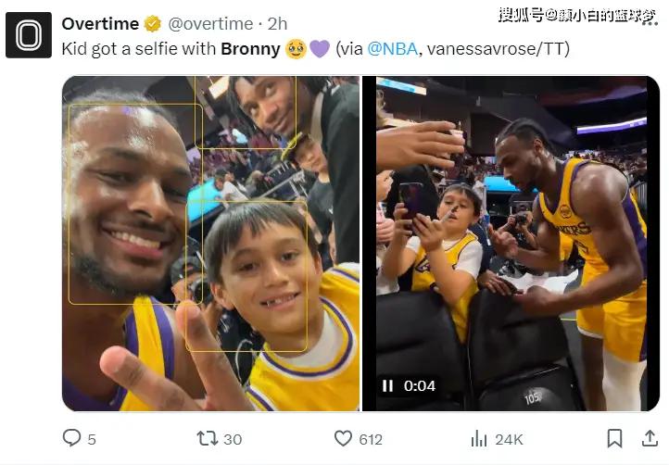
Task: Pause the playing video
Action: [387, 385]
